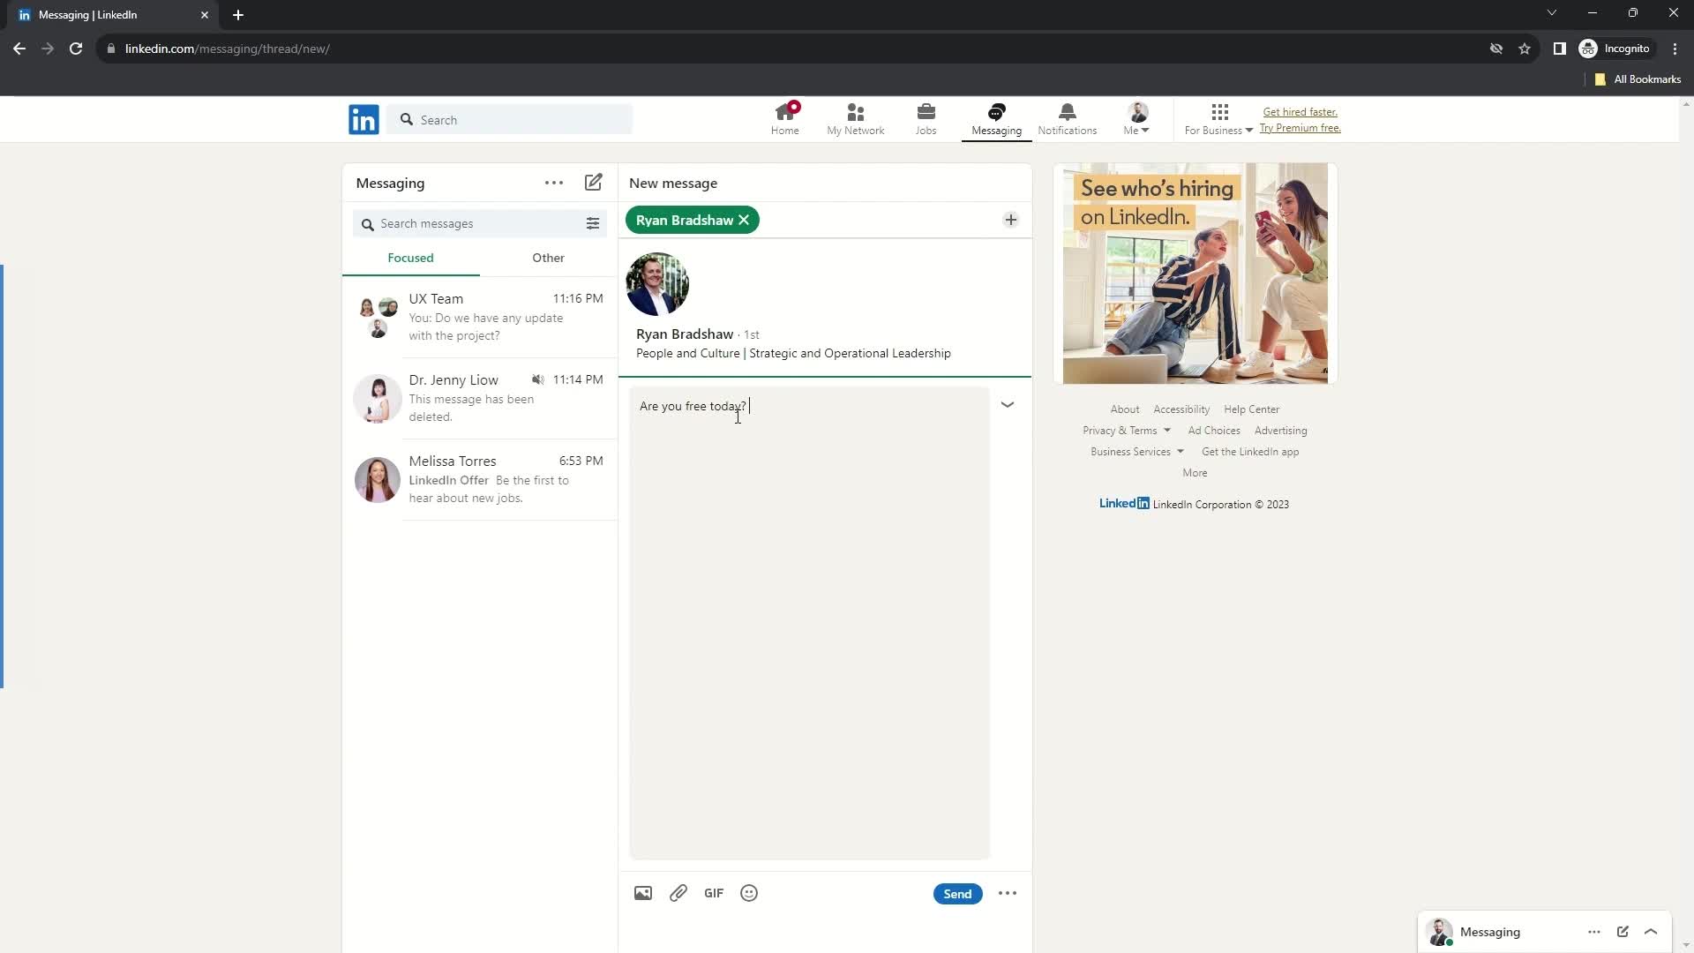1694x953 pixels.
Task: Click the filter messages icon
Action: pos(592,223)
